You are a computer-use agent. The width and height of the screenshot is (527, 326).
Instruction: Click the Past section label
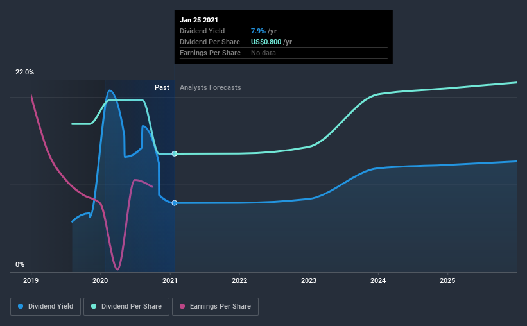tap(162, 87)
